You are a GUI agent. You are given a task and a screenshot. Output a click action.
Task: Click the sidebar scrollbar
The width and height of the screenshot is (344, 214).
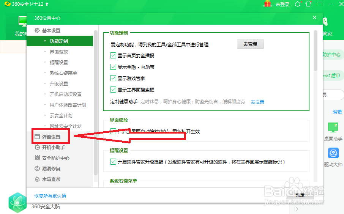95,102
